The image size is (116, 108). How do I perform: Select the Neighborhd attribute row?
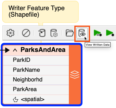pos(36,80)
